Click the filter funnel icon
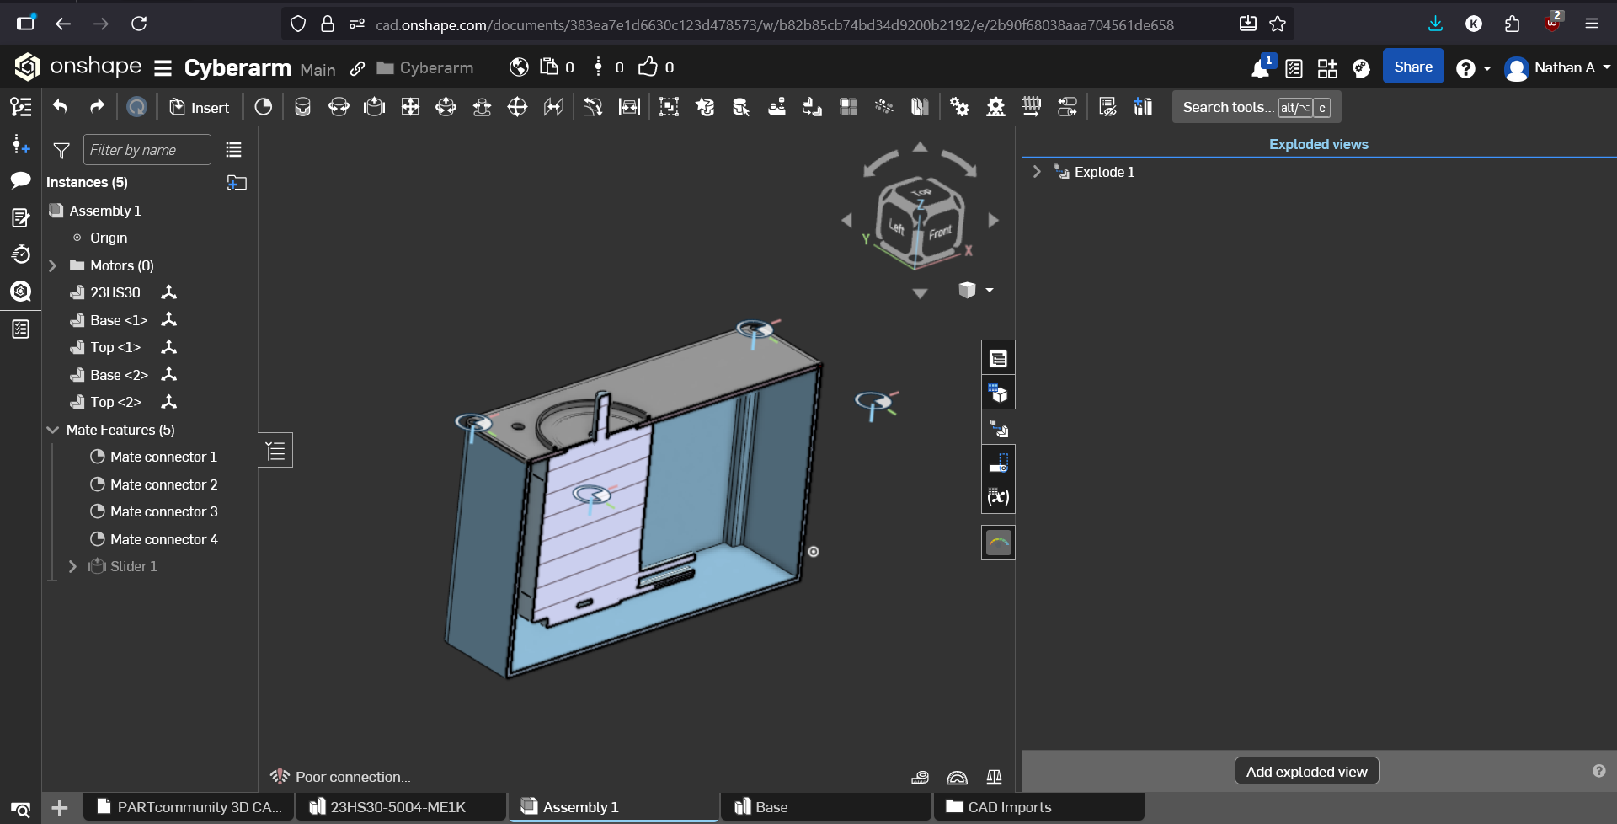 pyautogui.click(x=61, y=150)
